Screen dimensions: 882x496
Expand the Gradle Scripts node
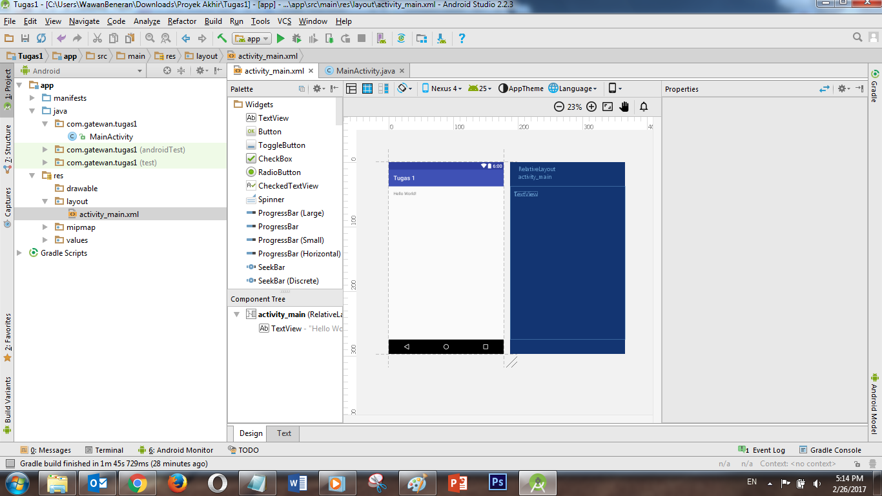(x=19, y=253)
